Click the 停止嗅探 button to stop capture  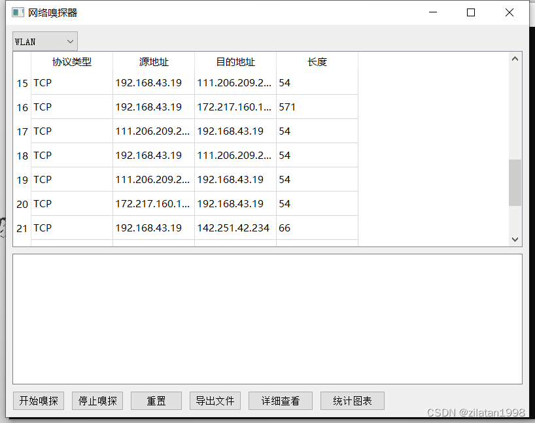coord(97,400)
